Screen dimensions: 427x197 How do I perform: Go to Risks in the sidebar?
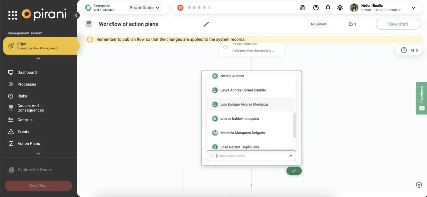tap(22, 96)
